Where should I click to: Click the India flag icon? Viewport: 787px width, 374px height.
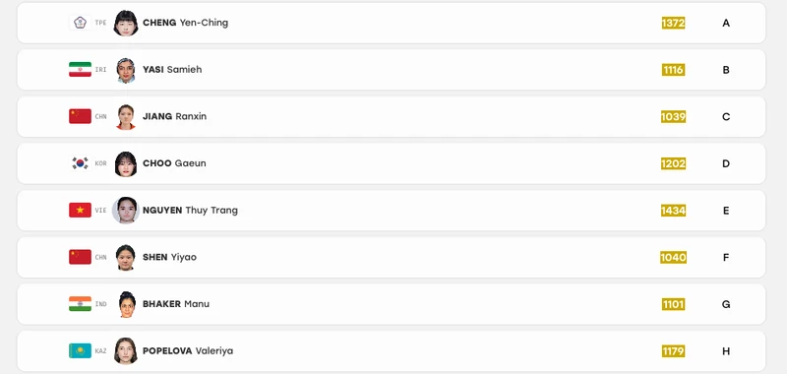point(81,304)
